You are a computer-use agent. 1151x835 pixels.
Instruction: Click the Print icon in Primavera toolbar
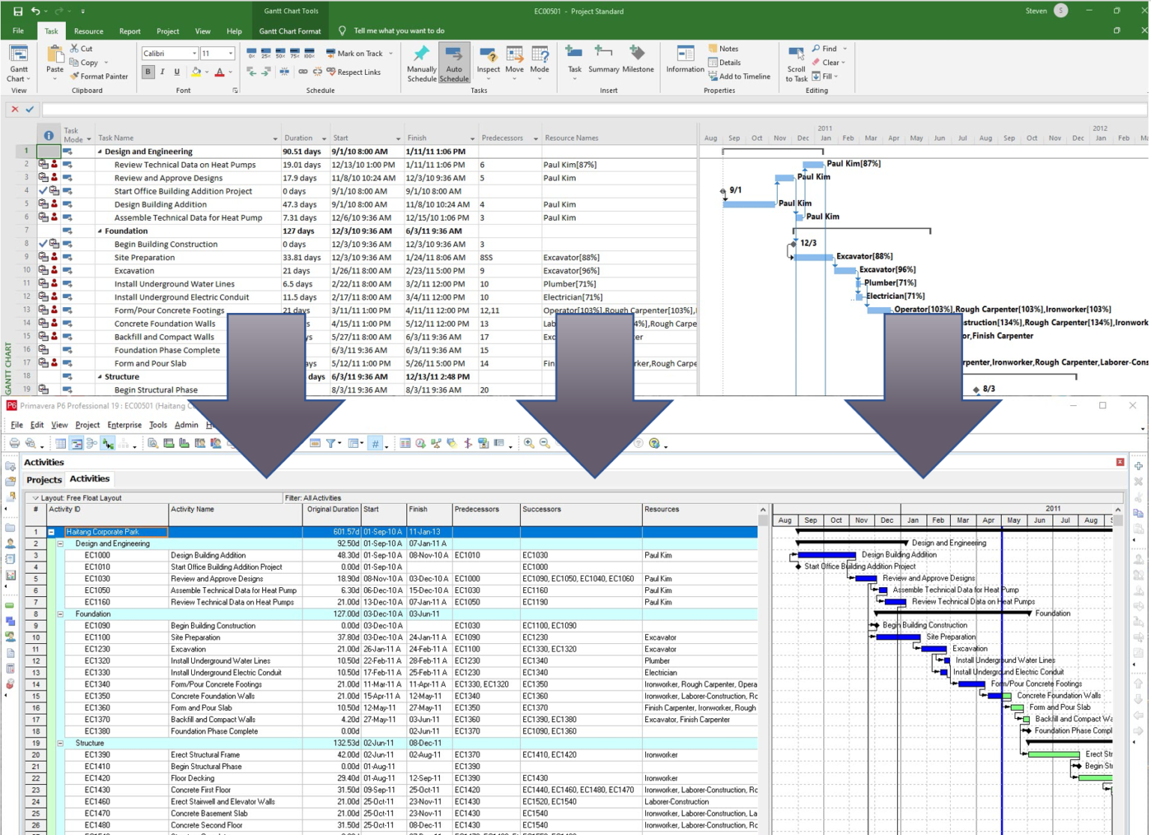14,443
